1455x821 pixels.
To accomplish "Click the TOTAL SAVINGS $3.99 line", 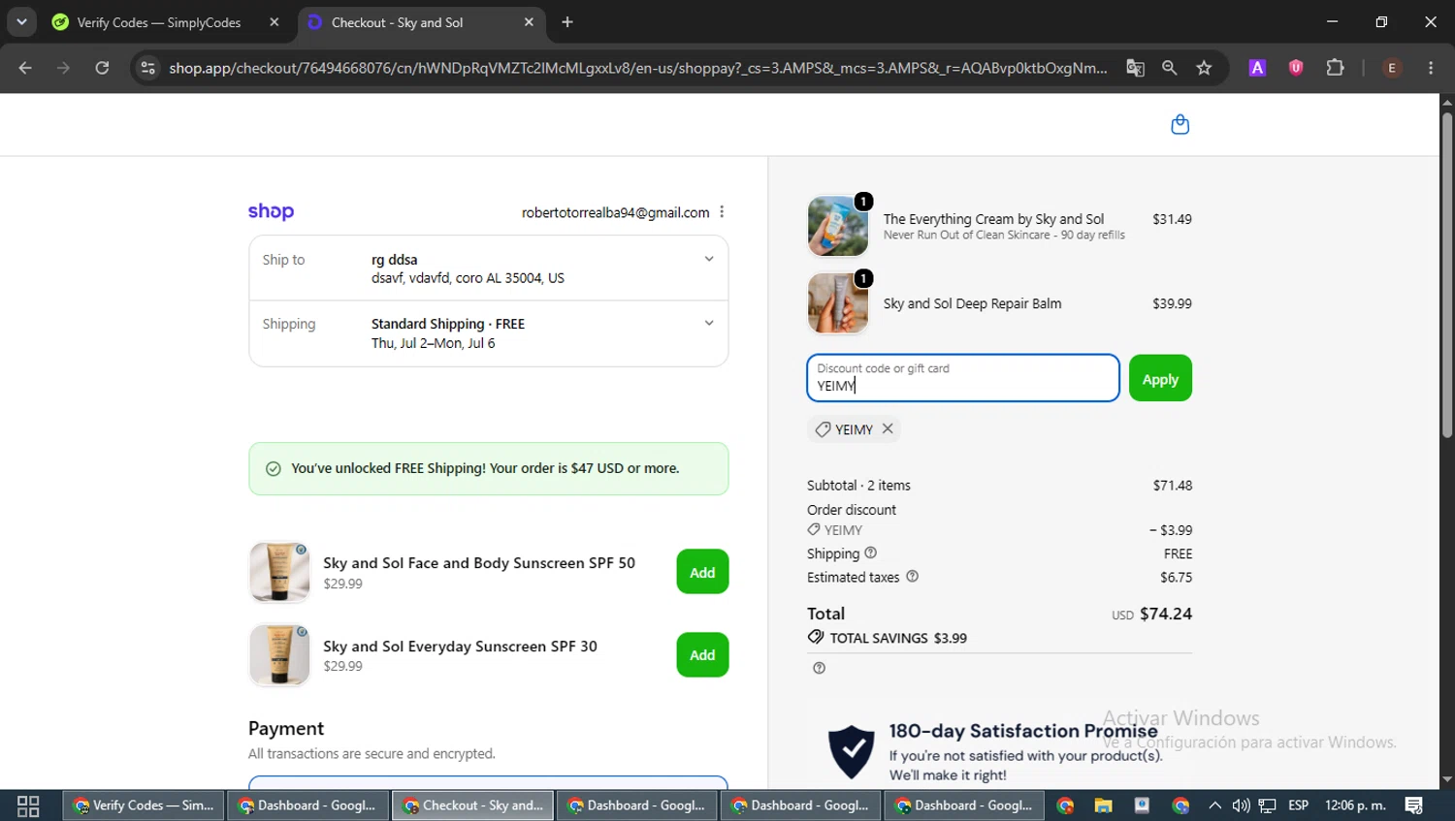I will point(888,638).
